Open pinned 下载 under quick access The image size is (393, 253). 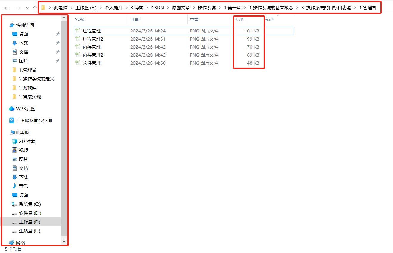24,43
